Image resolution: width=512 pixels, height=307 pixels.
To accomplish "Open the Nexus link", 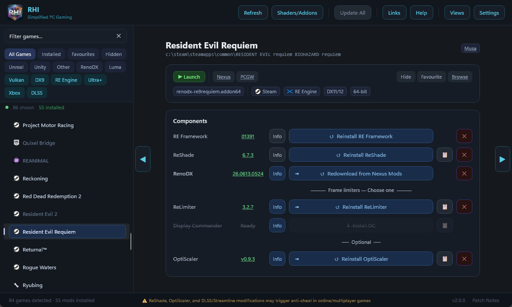I will click(223, 77).
